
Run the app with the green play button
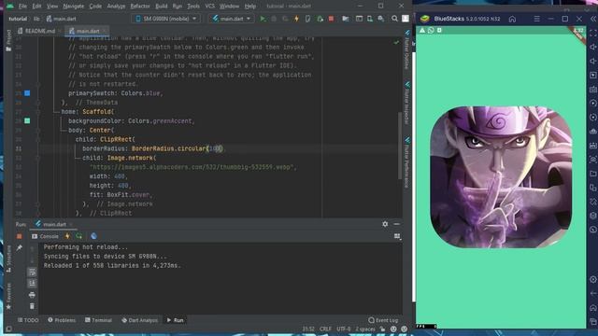[x=263, y=19]
